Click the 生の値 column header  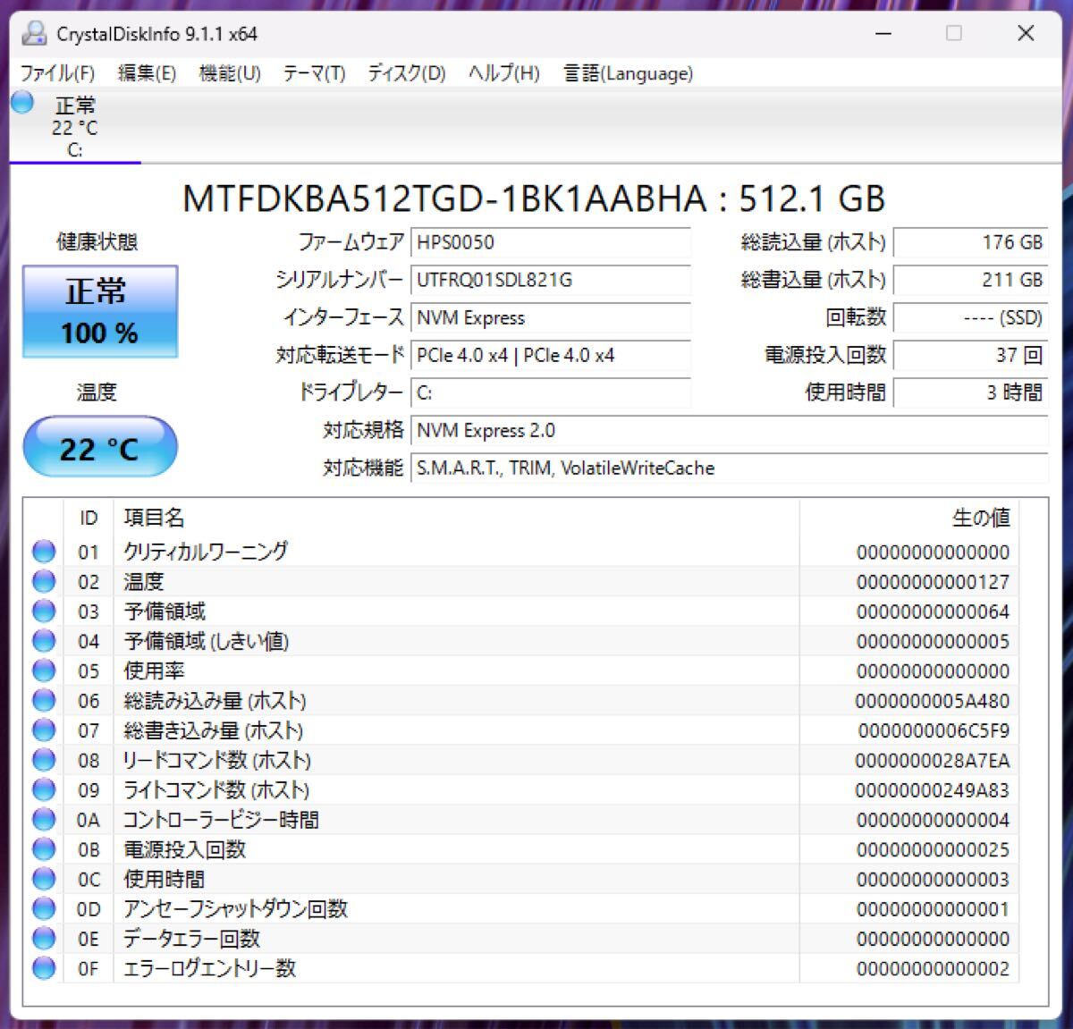(980, 518)
